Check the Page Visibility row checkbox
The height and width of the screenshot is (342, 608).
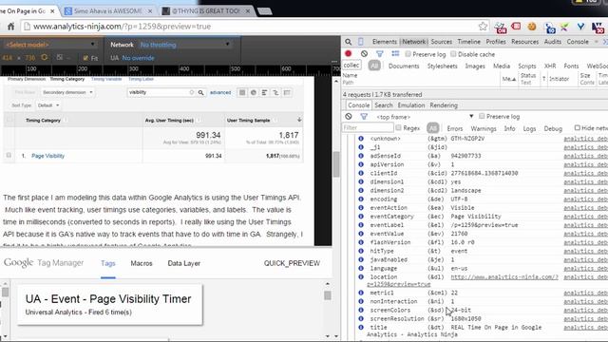click(9, 155)
